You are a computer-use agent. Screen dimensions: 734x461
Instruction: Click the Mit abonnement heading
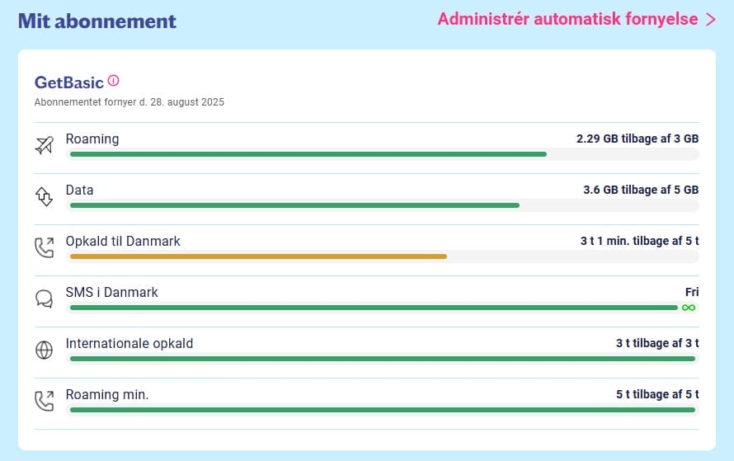point(97,21)
